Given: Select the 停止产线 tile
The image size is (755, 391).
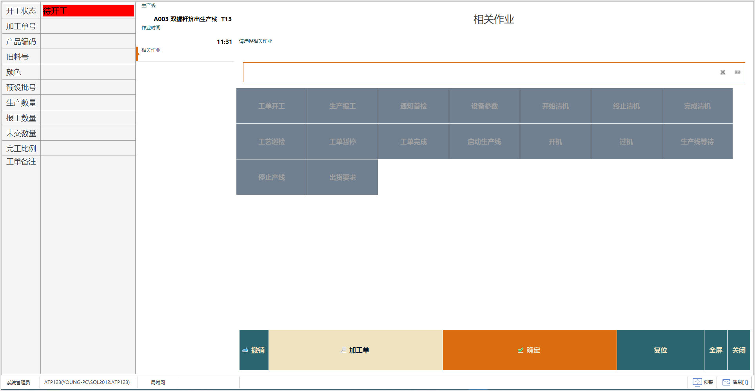Looking at the screenshot, I should (271, 177).
